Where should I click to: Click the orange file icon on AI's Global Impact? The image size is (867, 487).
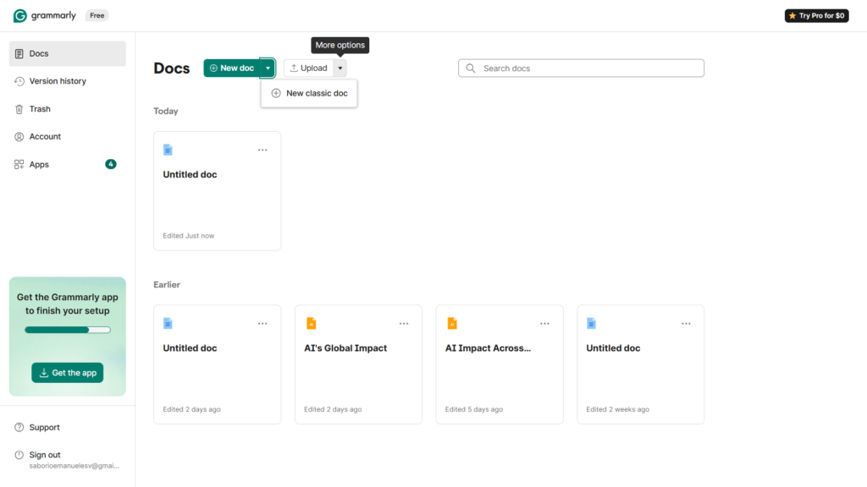click(x=312, y=324)
